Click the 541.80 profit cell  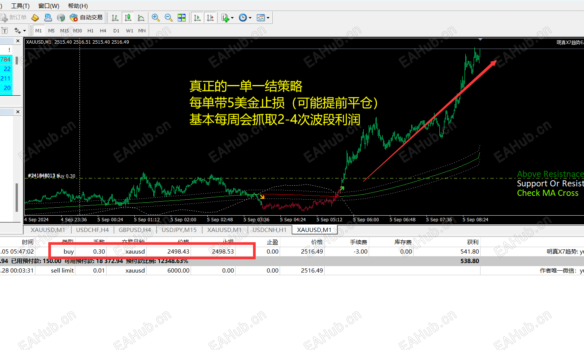469,251
